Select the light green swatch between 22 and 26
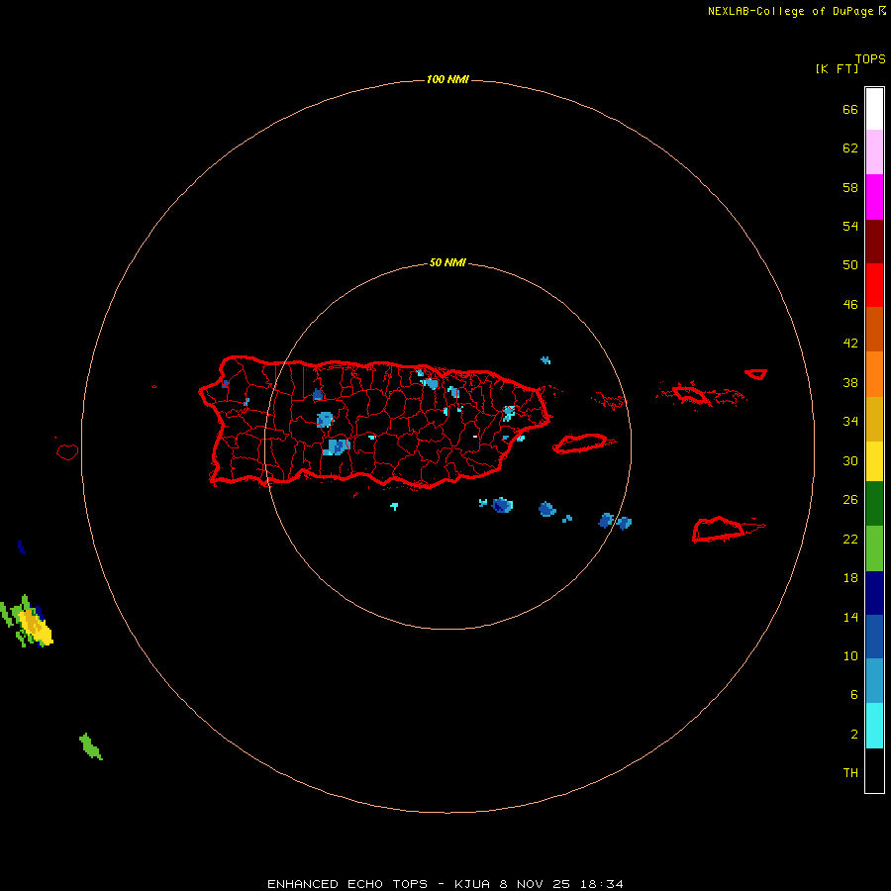 coord(874,548)
